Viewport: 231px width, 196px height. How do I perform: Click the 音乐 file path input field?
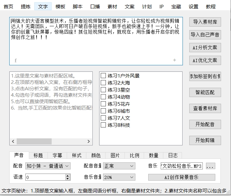(x=182, y=166)
